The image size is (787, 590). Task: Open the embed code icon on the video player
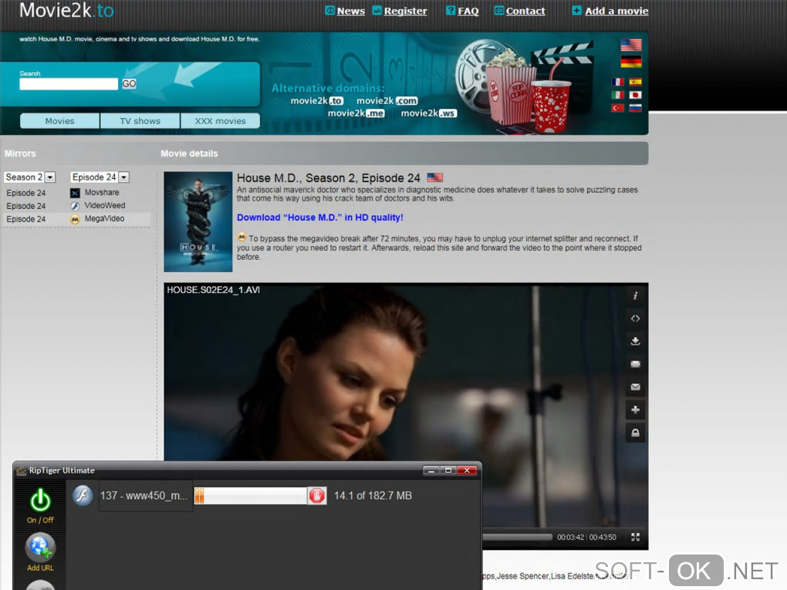coord(635,319)
